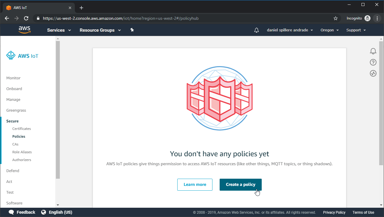384x217 pixels.
Task: Expand the Services dropdown menu
Action: tap(59, 30)
